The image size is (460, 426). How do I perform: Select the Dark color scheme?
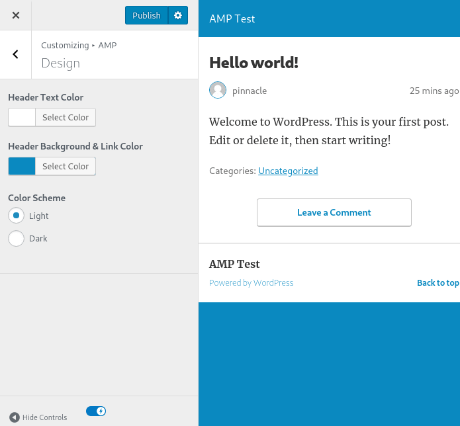point(16,238)
